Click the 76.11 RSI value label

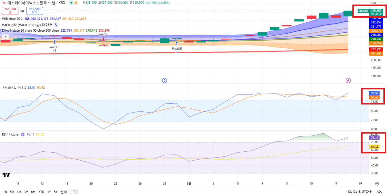tap(374, 137)
